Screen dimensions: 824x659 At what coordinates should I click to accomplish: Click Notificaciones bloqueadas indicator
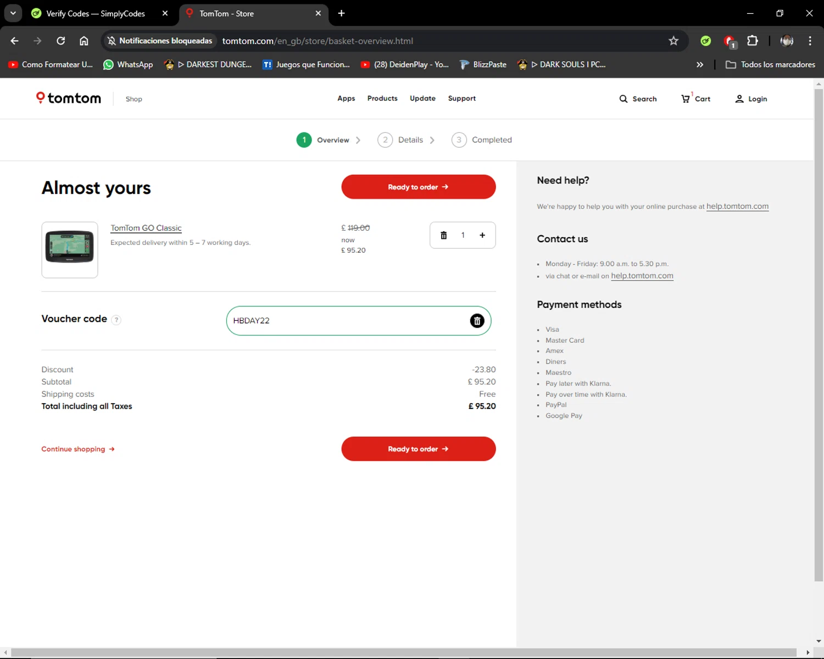[159, 41]
